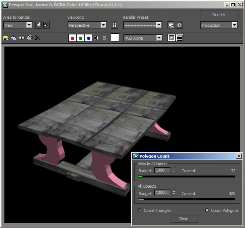Click Close in Polygon Count dialog
The width and height of the screenshot is (245, 228).
pos(184,219)
